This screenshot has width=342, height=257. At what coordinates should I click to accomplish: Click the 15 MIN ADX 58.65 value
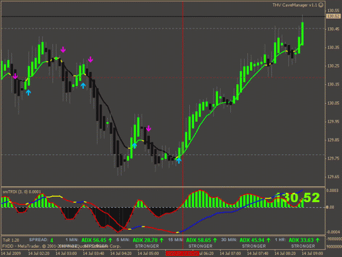point(199,240)
